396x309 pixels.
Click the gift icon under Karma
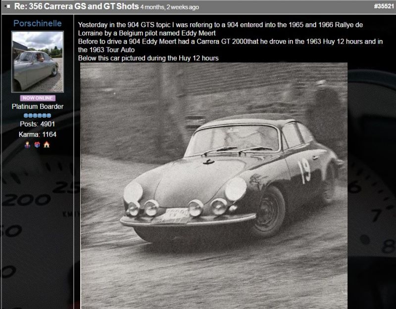pos(37,144)
